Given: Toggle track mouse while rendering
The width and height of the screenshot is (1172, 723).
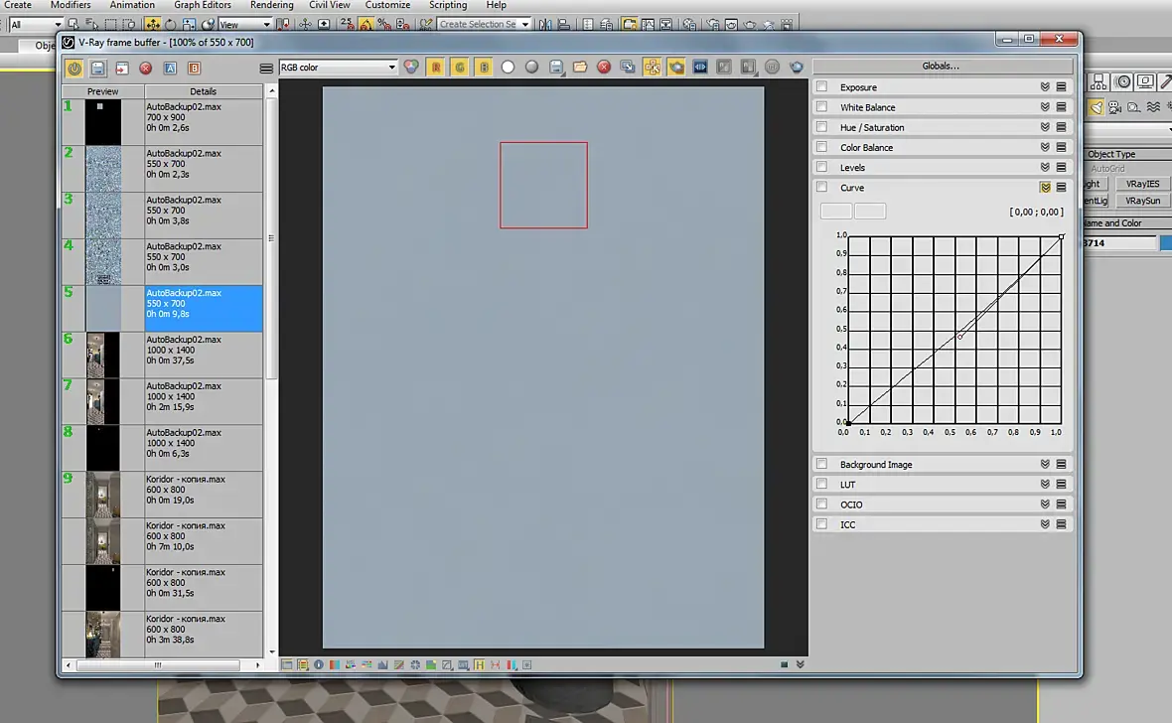Looking at the screenshot, I should 652,68.
